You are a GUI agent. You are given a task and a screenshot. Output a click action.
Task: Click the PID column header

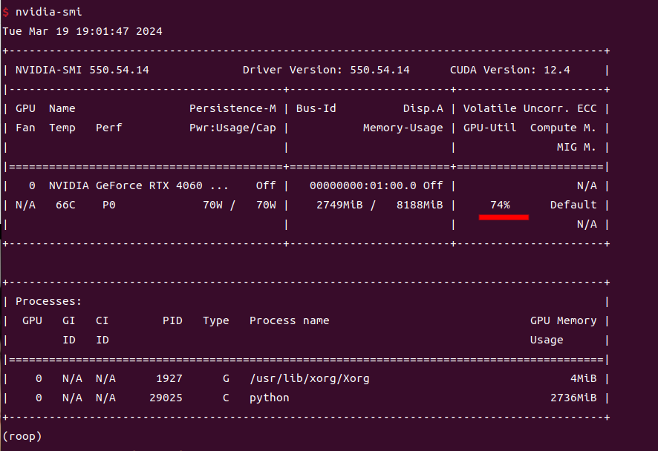(x=172, y=320)
